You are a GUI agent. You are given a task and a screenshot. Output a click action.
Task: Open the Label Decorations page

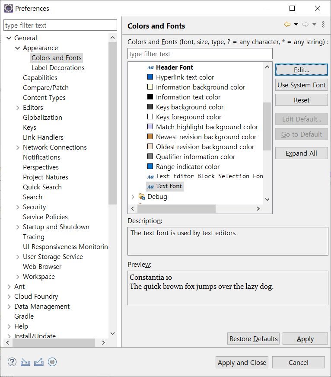[58, 68]
